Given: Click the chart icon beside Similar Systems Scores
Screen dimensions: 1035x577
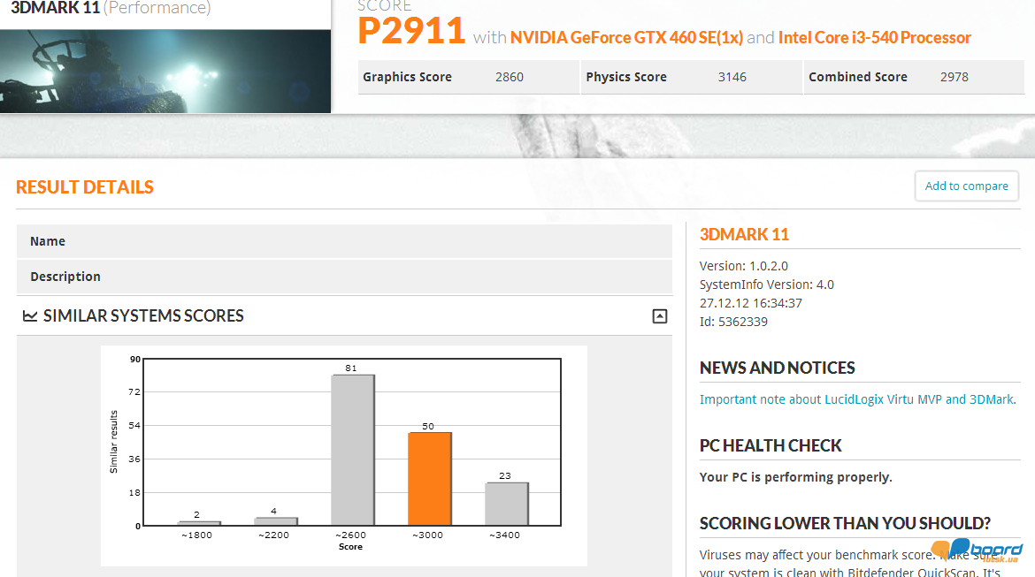Looking at the screenshot, I should coord(30,316).
